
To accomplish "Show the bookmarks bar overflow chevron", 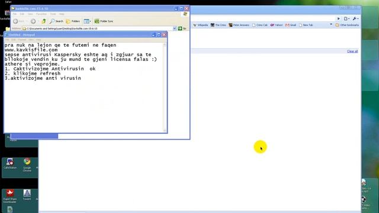I will click(331, 25).
